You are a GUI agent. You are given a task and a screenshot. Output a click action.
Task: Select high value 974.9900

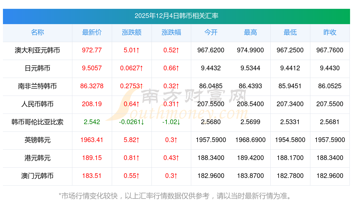click(x=250, y=50)
